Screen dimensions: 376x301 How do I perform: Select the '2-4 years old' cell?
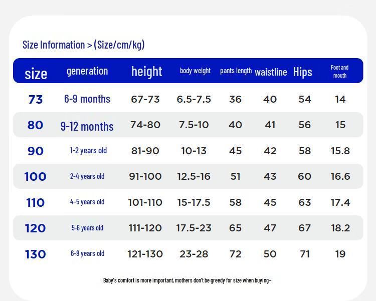[87, 176]
